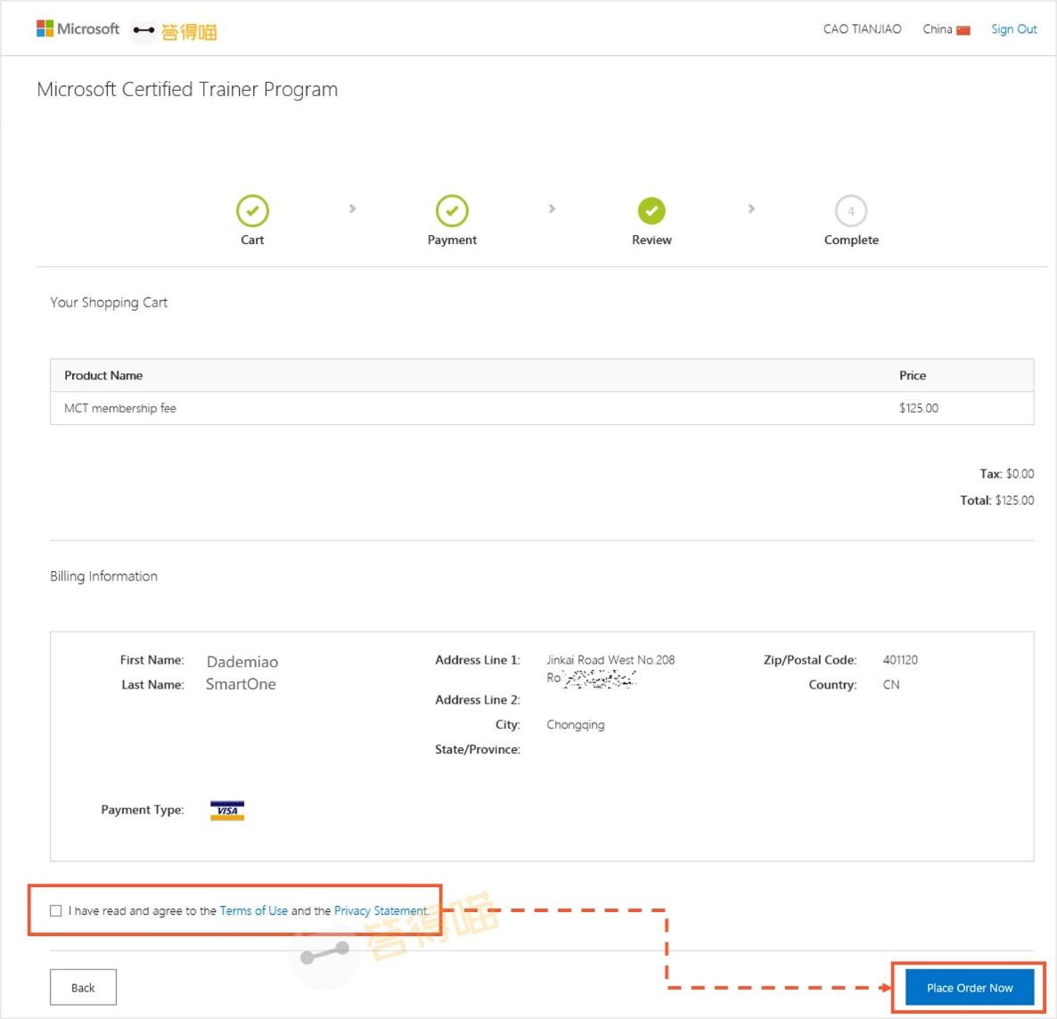
Task: Check the terms agreement checkbox
Action: [56, 910]
